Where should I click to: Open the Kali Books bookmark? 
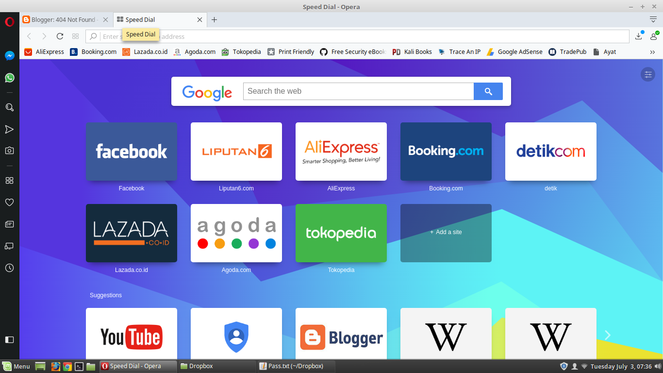[x=412, y=52]
